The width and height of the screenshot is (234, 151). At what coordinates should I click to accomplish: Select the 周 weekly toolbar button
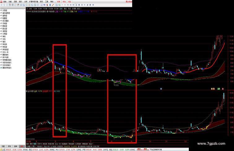(x=79, y=5)
